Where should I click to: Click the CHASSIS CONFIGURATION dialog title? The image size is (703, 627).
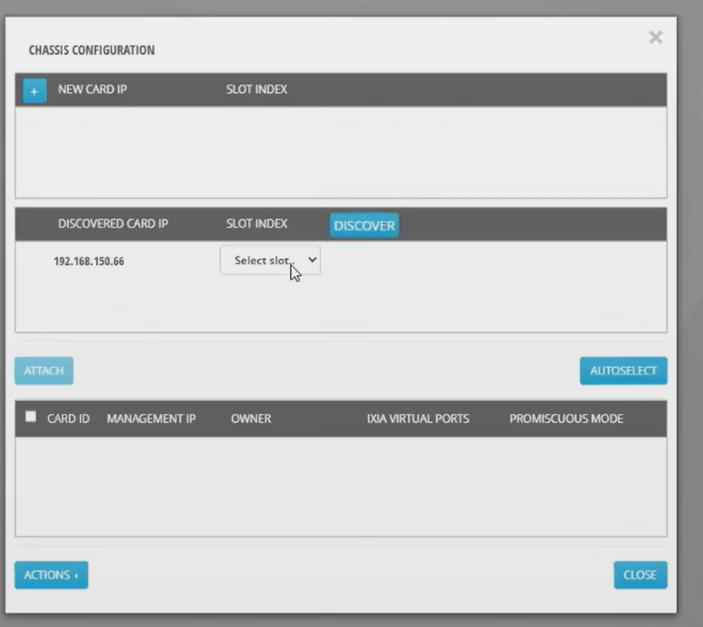92,50
